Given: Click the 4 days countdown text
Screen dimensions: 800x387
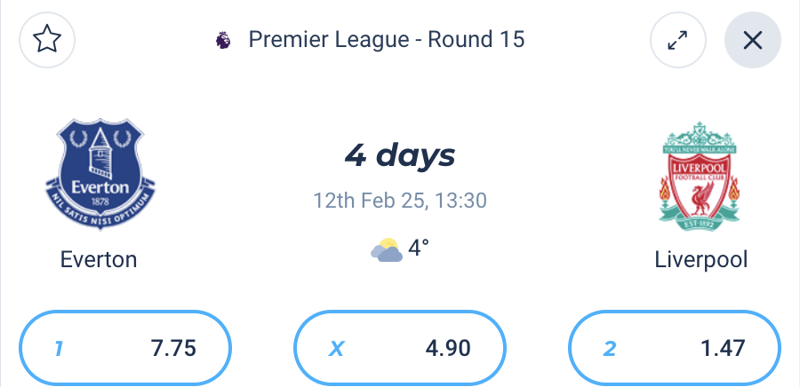Looking at the screenshot, I should point(400,156).
